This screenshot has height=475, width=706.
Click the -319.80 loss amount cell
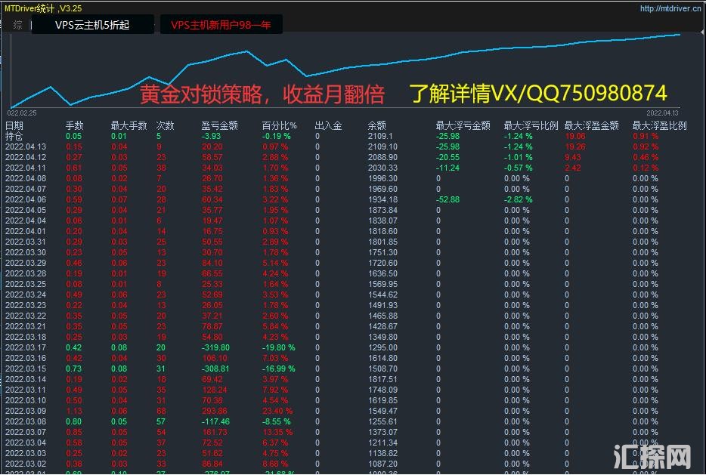(x=215, y=347)
